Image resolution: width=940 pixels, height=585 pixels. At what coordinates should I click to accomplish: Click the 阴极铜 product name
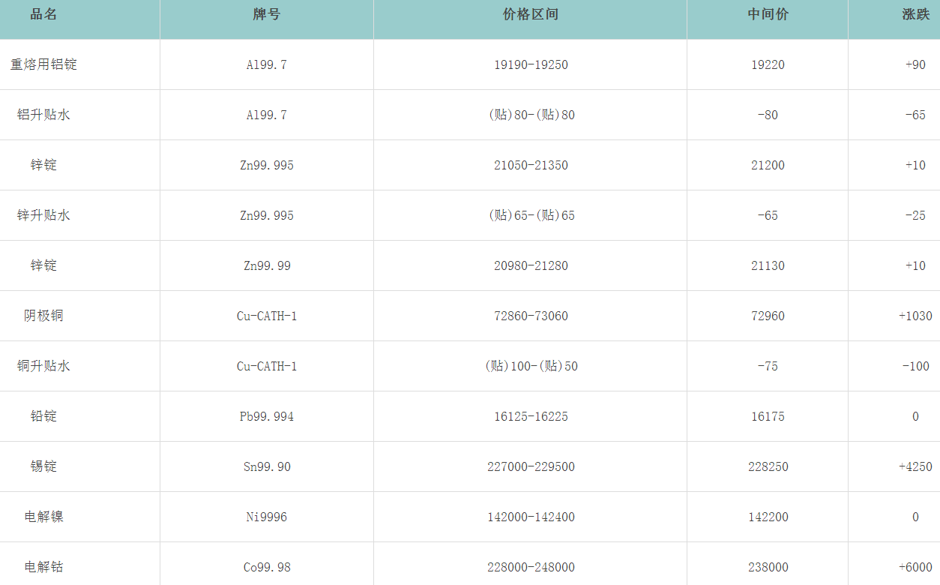43,316
